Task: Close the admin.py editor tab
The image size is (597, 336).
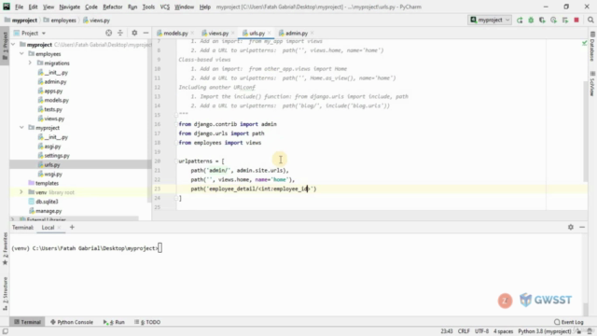Action: [x=312, y=34]
